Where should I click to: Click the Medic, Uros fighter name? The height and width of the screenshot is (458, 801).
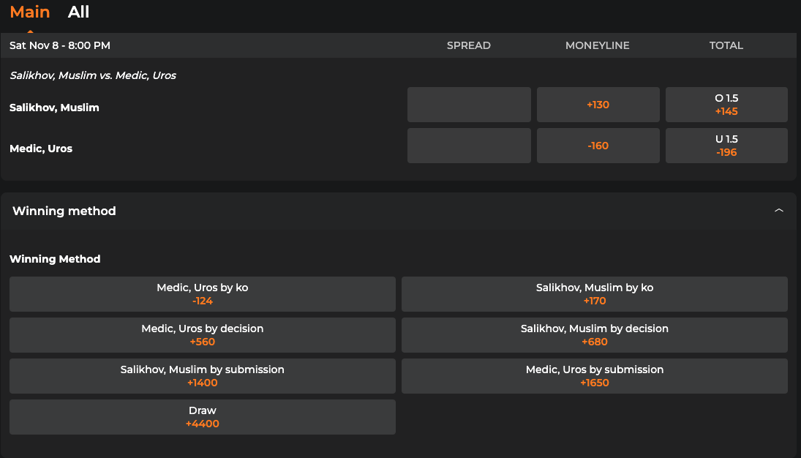pos(41,149)
